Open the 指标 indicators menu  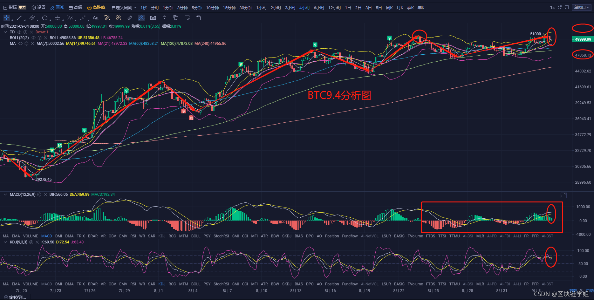(10, 8)
